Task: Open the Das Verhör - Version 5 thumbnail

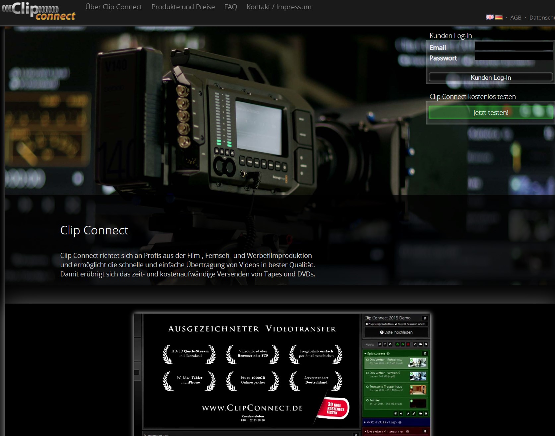Action: pos(418,376)
